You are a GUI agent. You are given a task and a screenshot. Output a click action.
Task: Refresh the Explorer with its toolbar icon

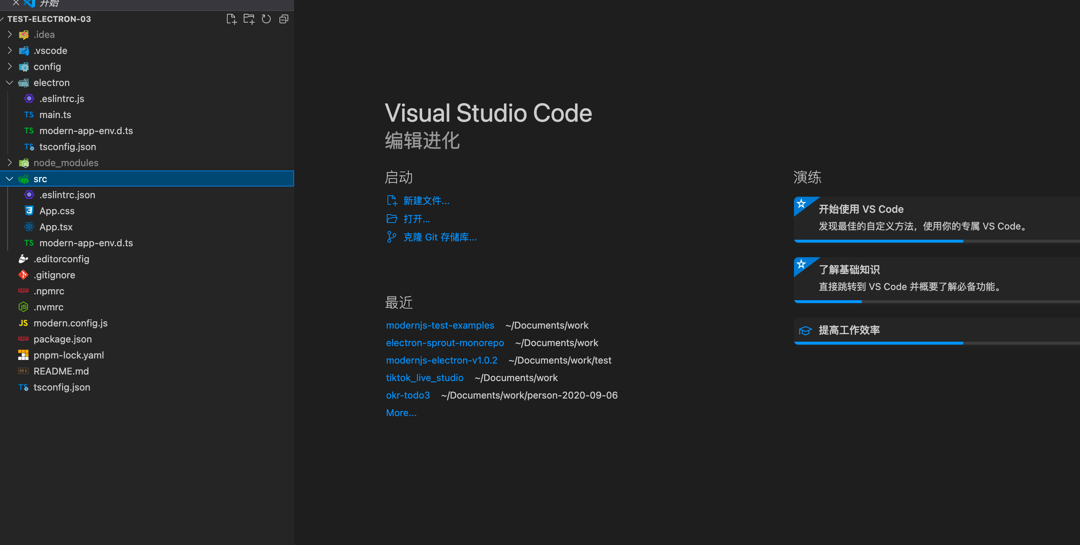pyautogui.click(x=266, y=19)
